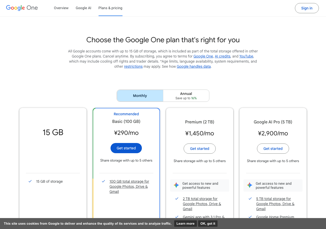326x229 pixels.
Task: Click the checkmark beside 5 TB total storage
Action: coord(250,198)
